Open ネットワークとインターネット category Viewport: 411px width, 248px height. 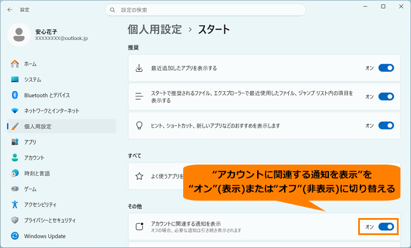pyautogui.click(x=62, y=110)
